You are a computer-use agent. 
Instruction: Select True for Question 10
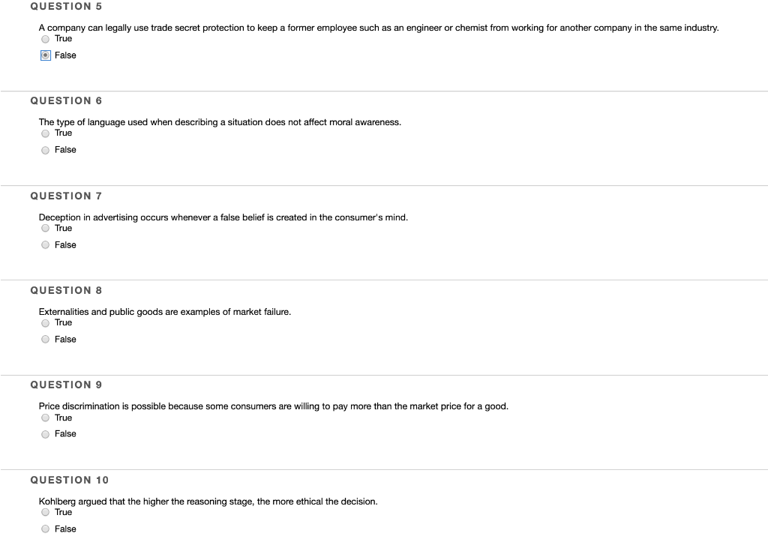point(45,512)
